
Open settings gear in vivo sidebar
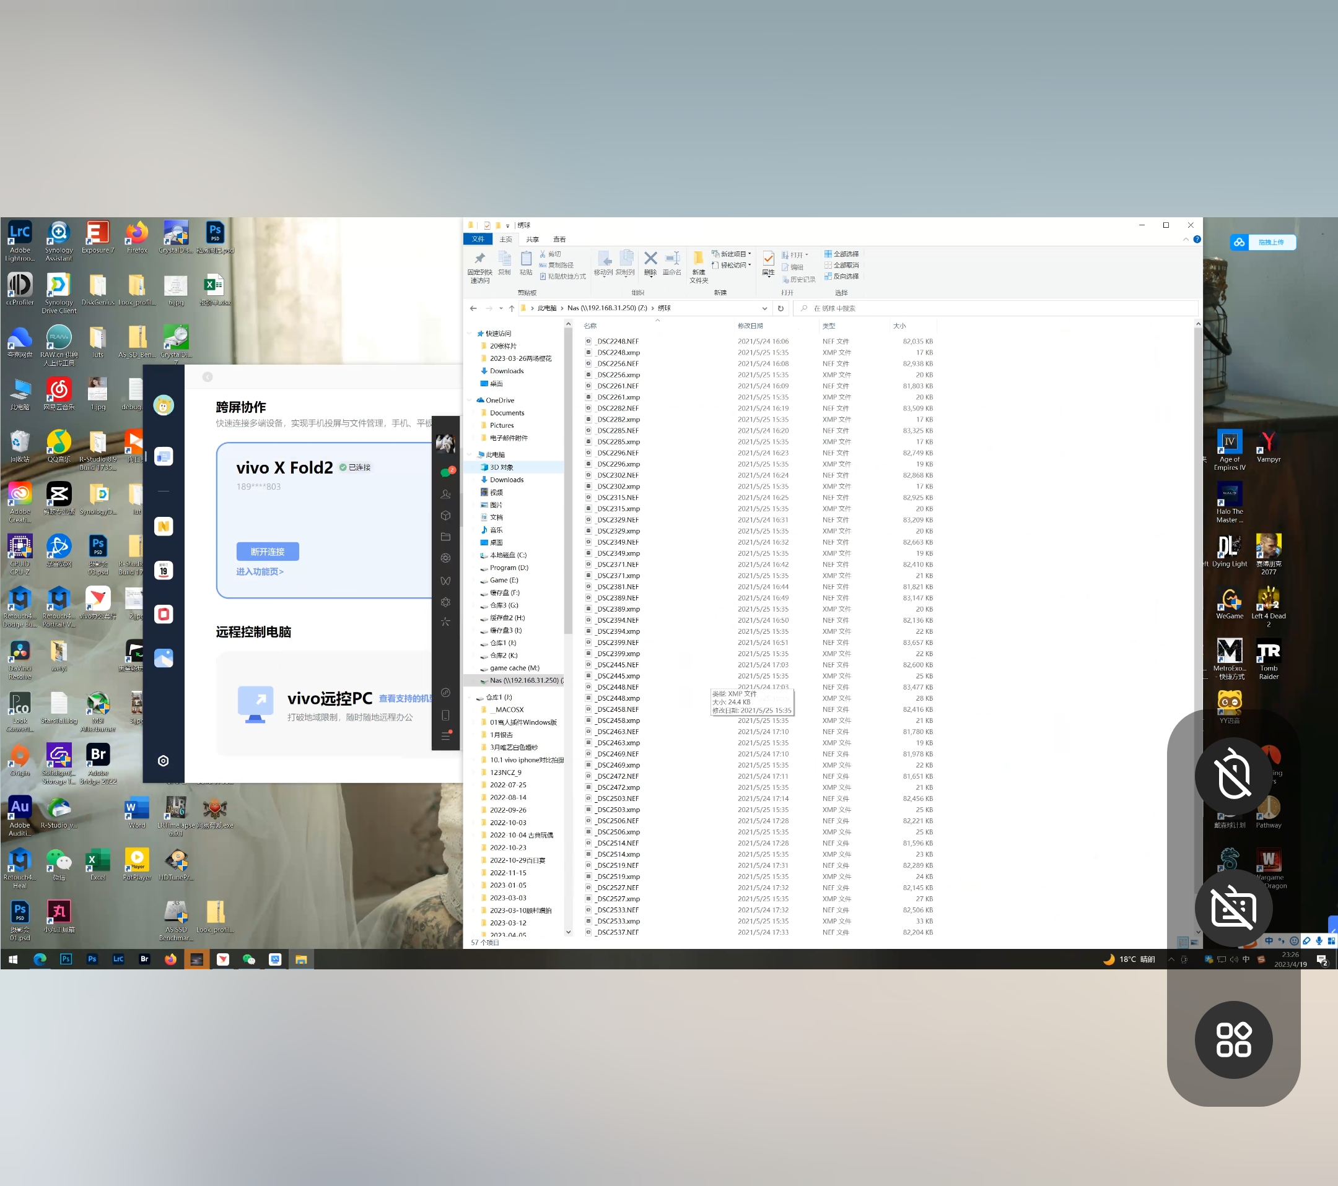pos(163,760)
